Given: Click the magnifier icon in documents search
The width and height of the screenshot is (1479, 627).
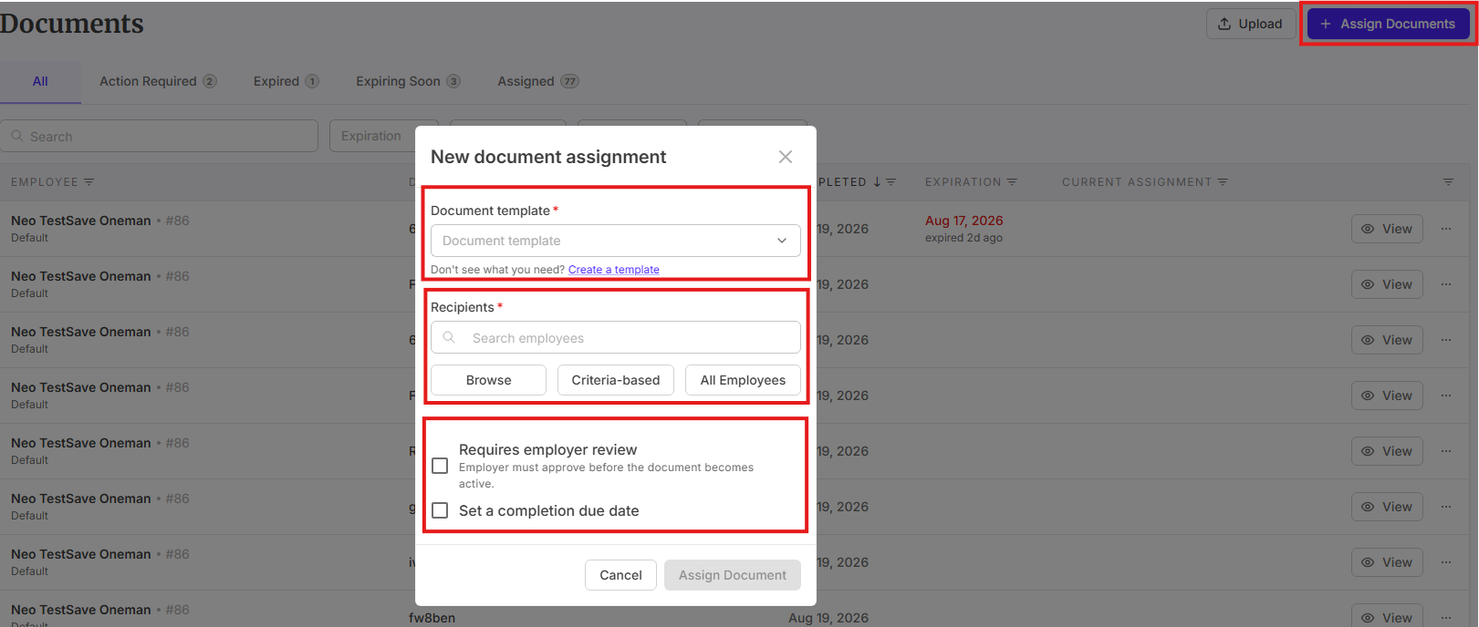Looking at the screenshot, I should click(17, 136).
